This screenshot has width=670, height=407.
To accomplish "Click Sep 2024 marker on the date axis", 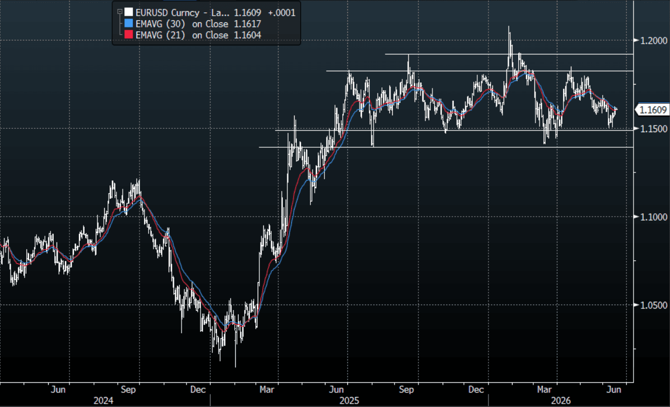I will (x=128, y=390).
